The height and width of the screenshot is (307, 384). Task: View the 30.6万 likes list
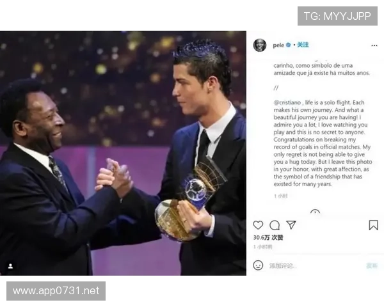click(268, 237)
